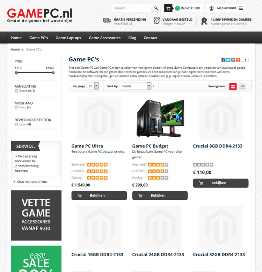Screen dimensions: 262x272
Task: Click the orange plus share icon
Action: [x=238, y=60]
